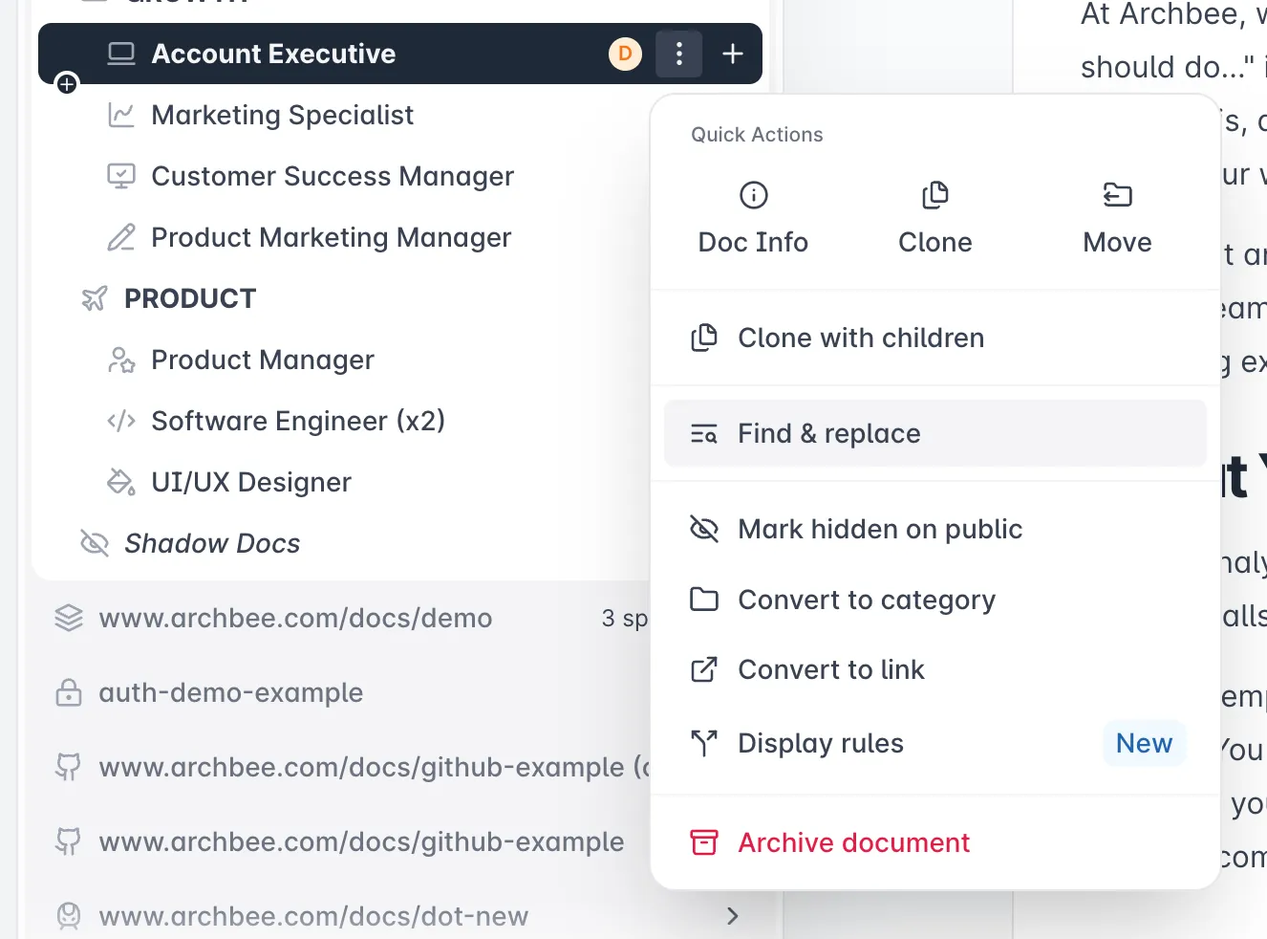Click GitHub icon beside github-example ( entry

coord(69,767)
